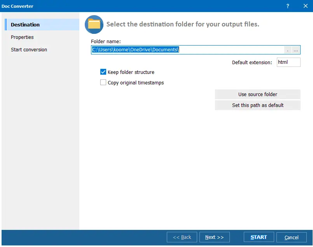Viewport: 313px width, 247px height.
Task: Select the Destination section in the sidebar
Action: (x=25, y=24)
